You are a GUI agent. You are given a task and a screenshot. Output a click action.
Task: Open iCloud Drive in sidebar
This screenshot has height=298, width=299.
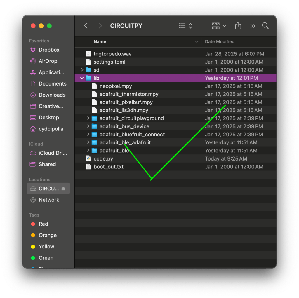[x=53, y=153]
